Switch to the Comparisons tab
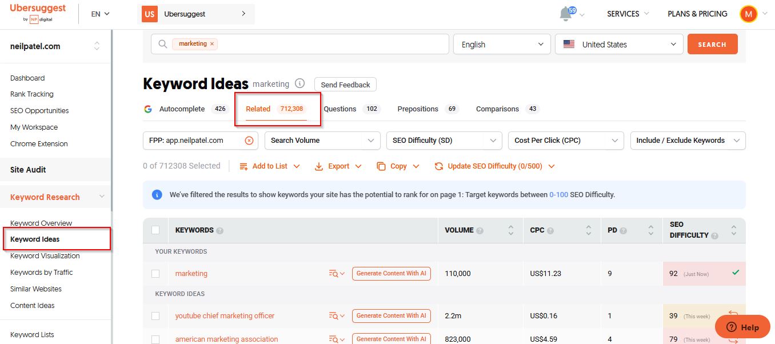 pos(508,109)
